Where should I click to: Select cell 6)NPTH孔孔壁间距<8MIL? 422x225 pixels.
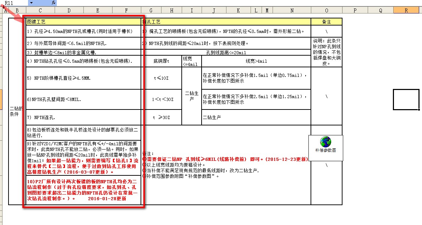[x=83, y=99]
